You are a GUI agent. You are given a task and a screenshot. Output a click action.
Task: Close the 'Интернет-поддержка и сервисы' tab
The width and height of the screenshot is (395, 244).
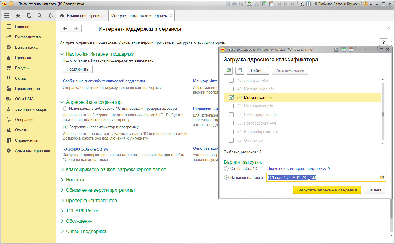171,16
